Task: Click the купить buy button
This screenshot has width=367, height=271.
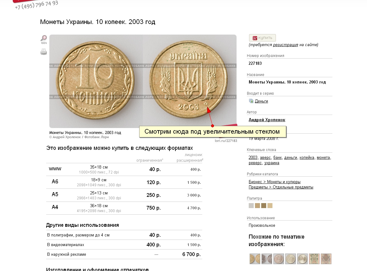Action: [262, 38]
